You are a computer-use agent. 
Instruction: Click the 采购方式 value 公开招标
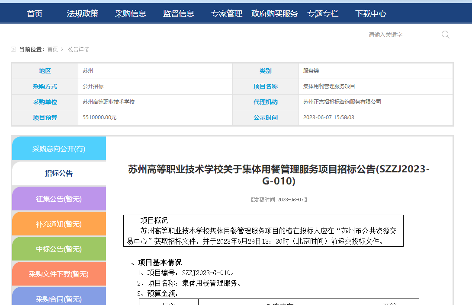(x=93, y=86)
